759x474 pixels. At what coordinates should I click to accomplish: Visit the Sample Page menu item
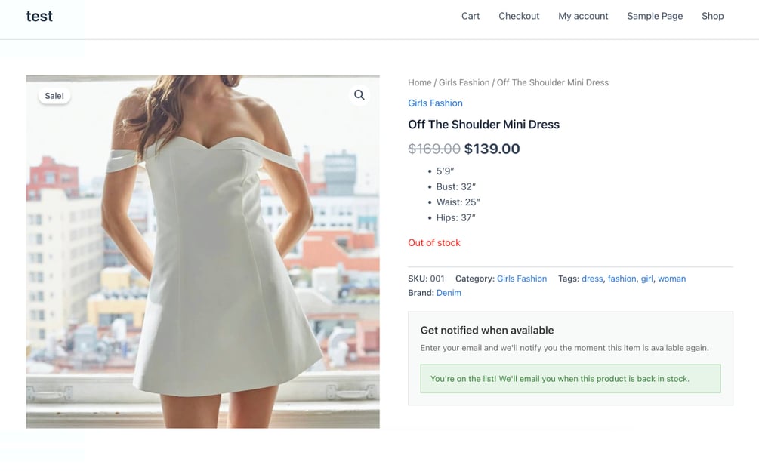pos(655,16)
